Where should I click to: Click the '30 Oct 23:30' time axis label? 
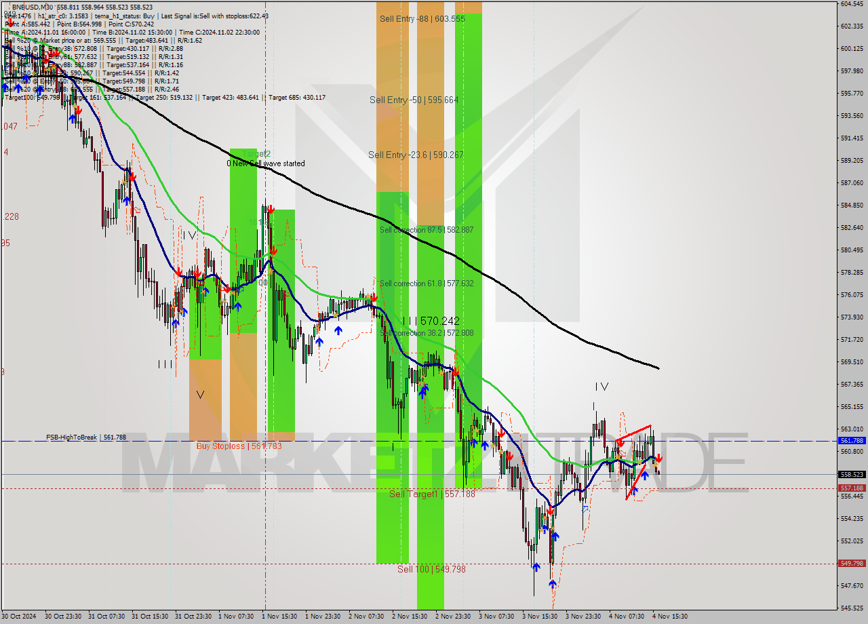[x=64, y=617]
